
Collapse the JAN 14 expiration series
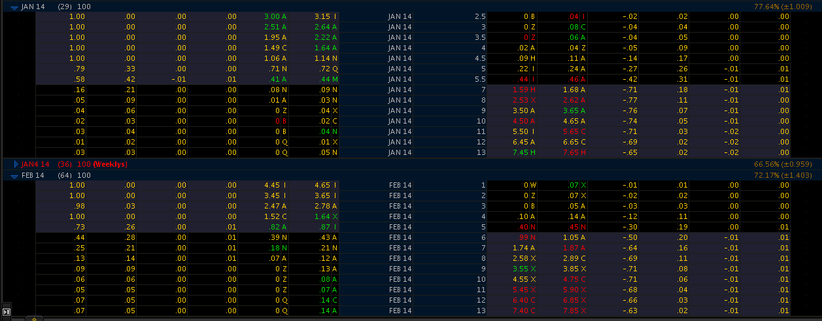point(14,7)
